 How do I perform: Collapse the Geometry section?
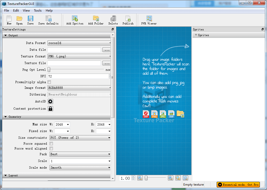[x=6, y=117]
